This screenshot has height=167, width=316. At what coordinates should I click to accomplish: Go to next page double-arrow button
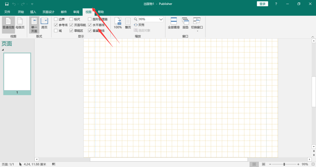[314, 155]
